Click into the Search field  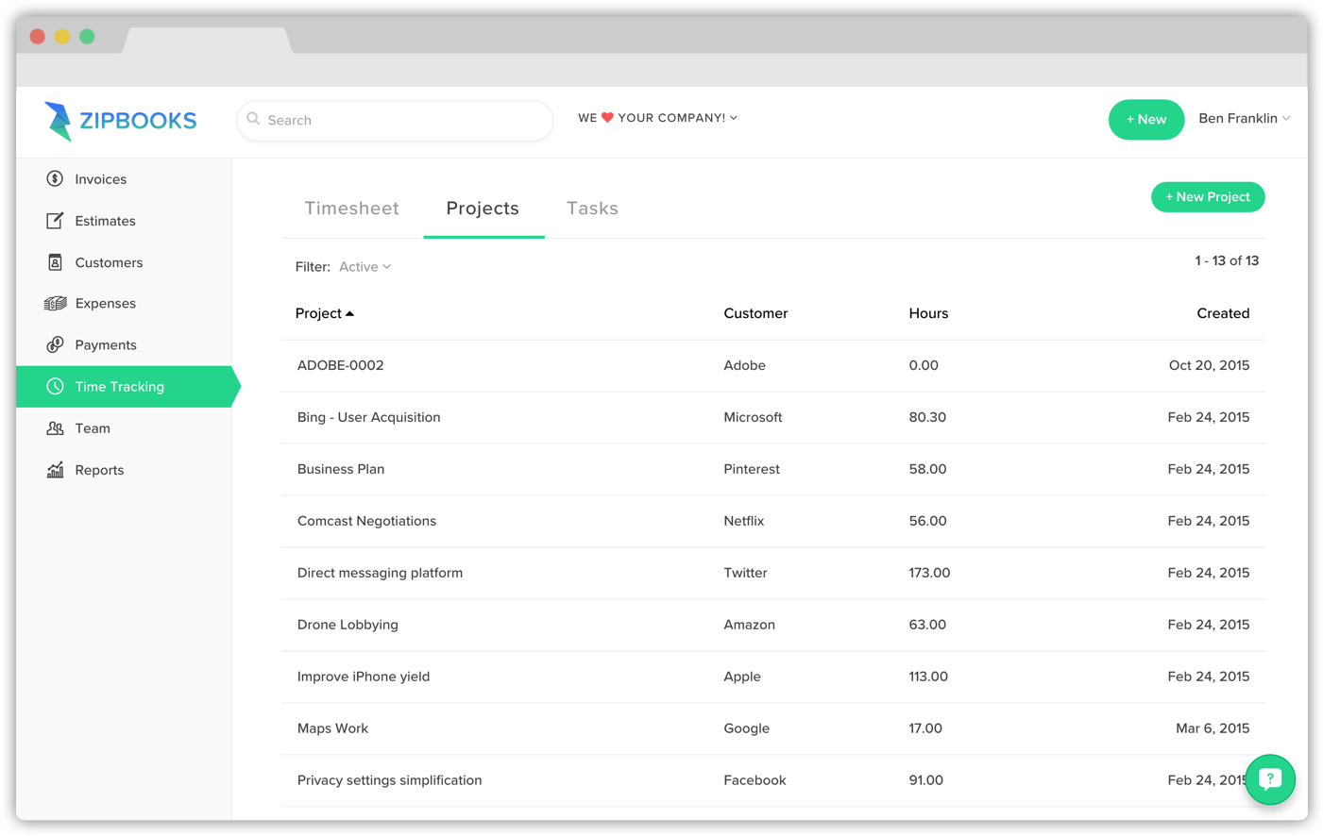(395, 120)
